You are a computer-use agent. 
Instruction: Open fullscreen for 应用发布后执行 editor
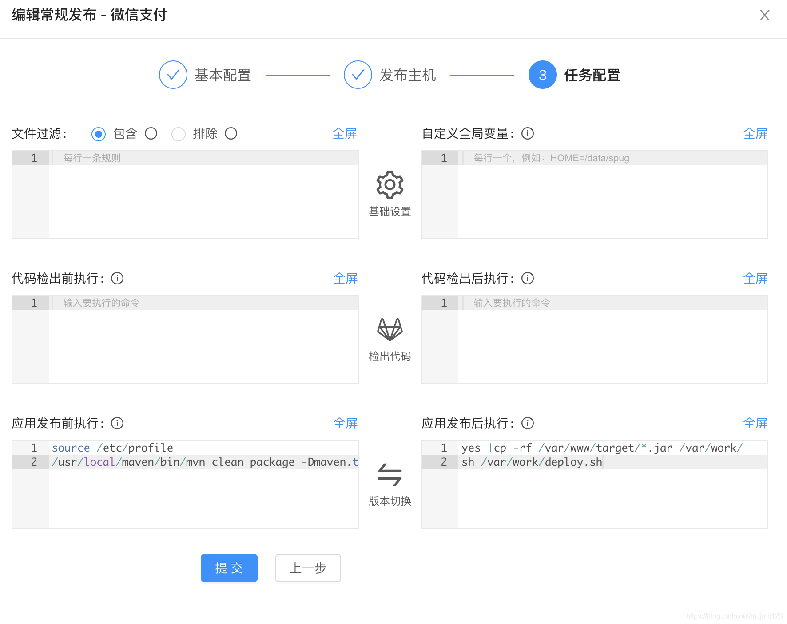pyautogui.click(x=755, y=423)
